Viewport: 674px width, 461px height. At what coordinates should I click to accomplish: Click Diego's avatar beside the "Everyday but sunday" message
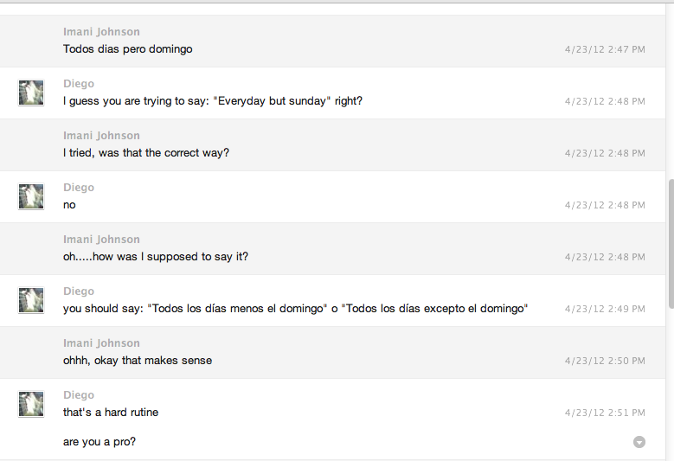click(31, 93)
